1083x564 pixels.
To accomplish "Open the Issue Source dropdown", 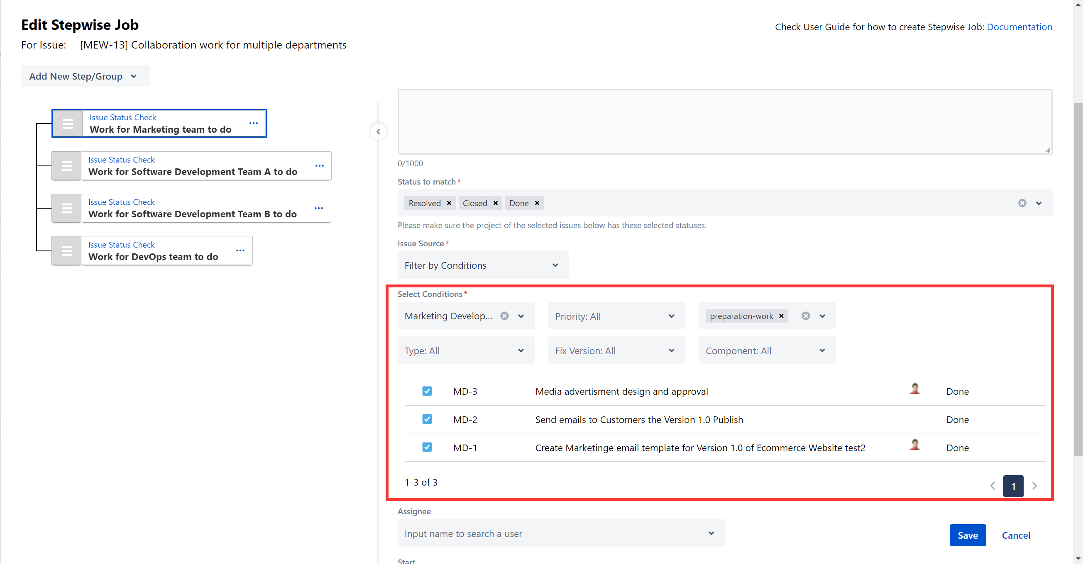I will click(483, 265).
